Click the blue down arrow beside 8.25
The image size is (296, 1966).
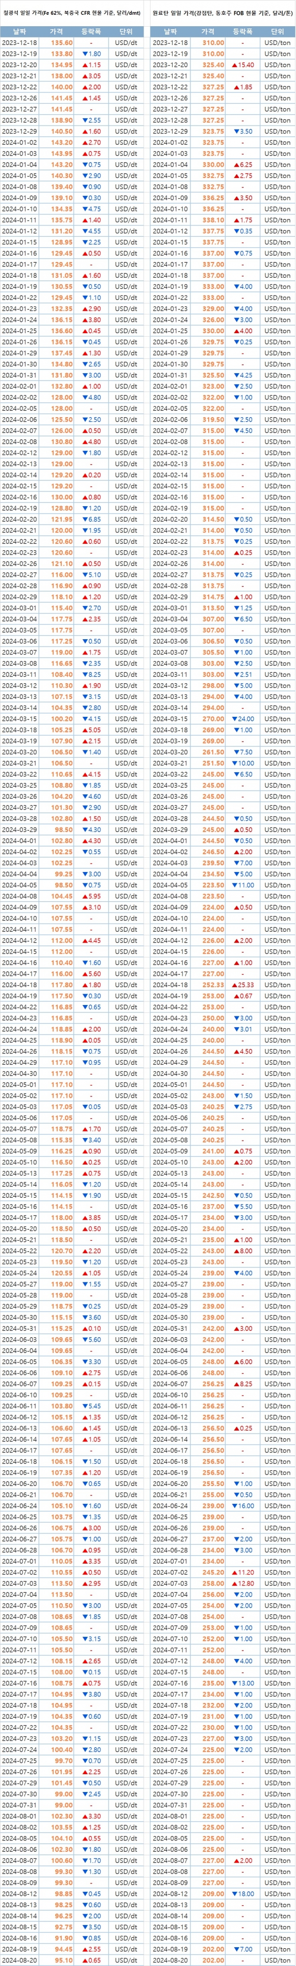pyautogui.click(x=84, y=674)
